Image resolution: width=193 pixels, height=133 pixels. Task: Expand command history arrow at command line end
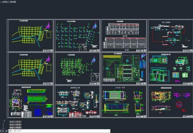click(109, 131)
